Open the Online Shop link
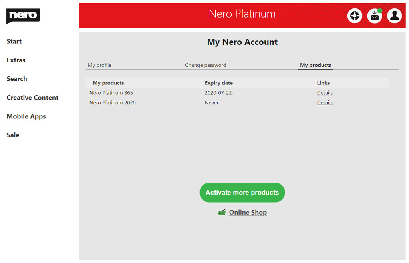The image size is (409, 263). tap(248, 212)
